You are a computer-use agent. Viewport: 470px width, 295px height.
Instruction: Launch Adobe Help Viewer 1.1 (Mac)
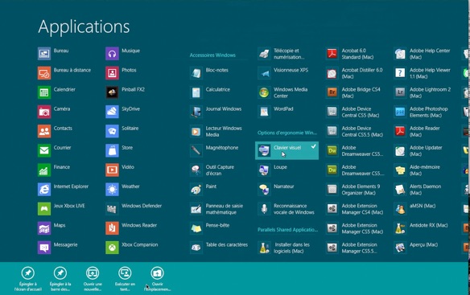(x=422, y=73)
